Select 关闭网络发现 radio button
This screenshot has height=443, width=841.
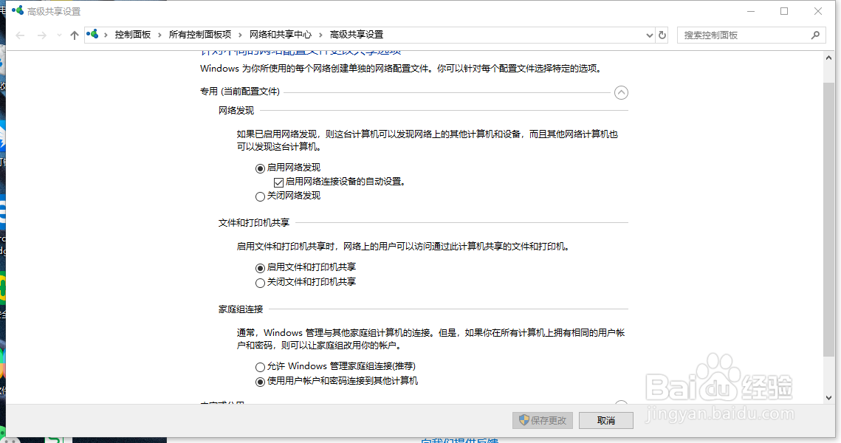[x=260, y=197]
